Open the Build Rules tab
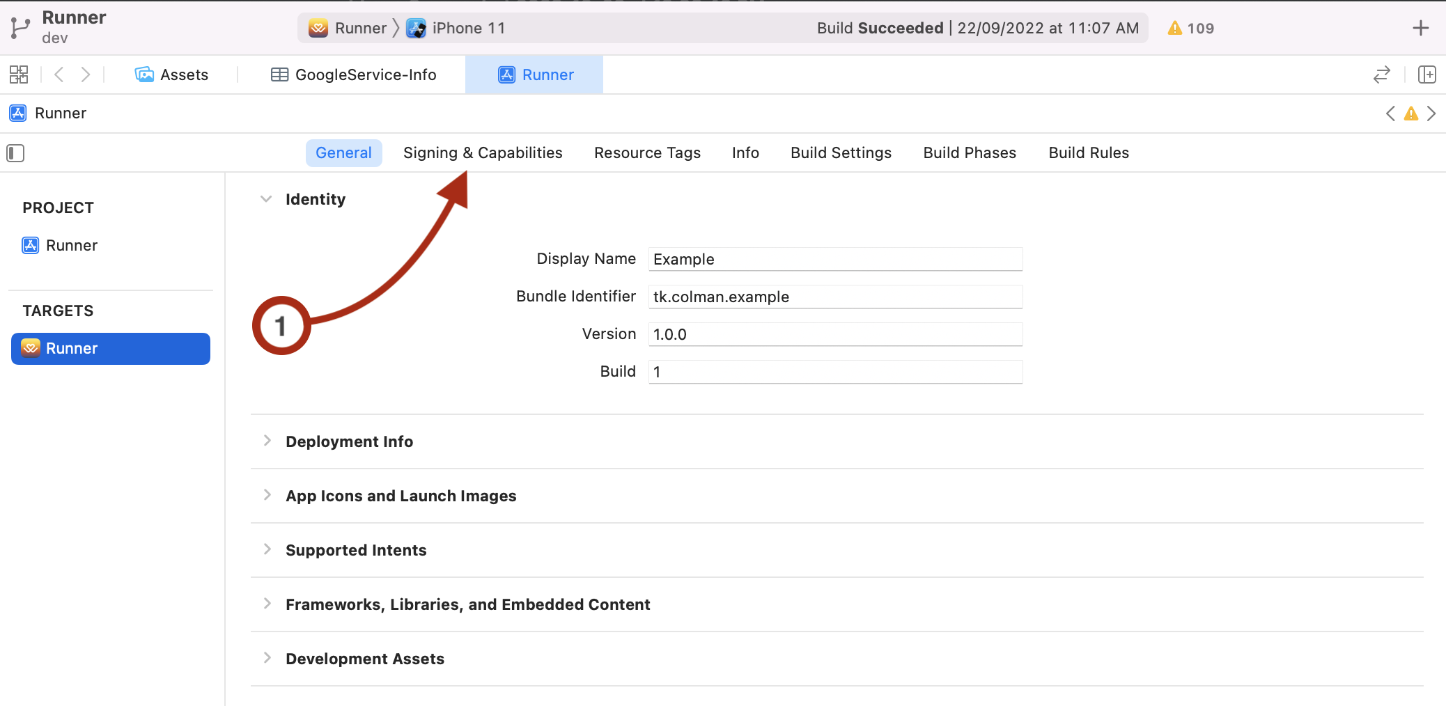This screenshot has width=1446, height=706. (1089, 153)
